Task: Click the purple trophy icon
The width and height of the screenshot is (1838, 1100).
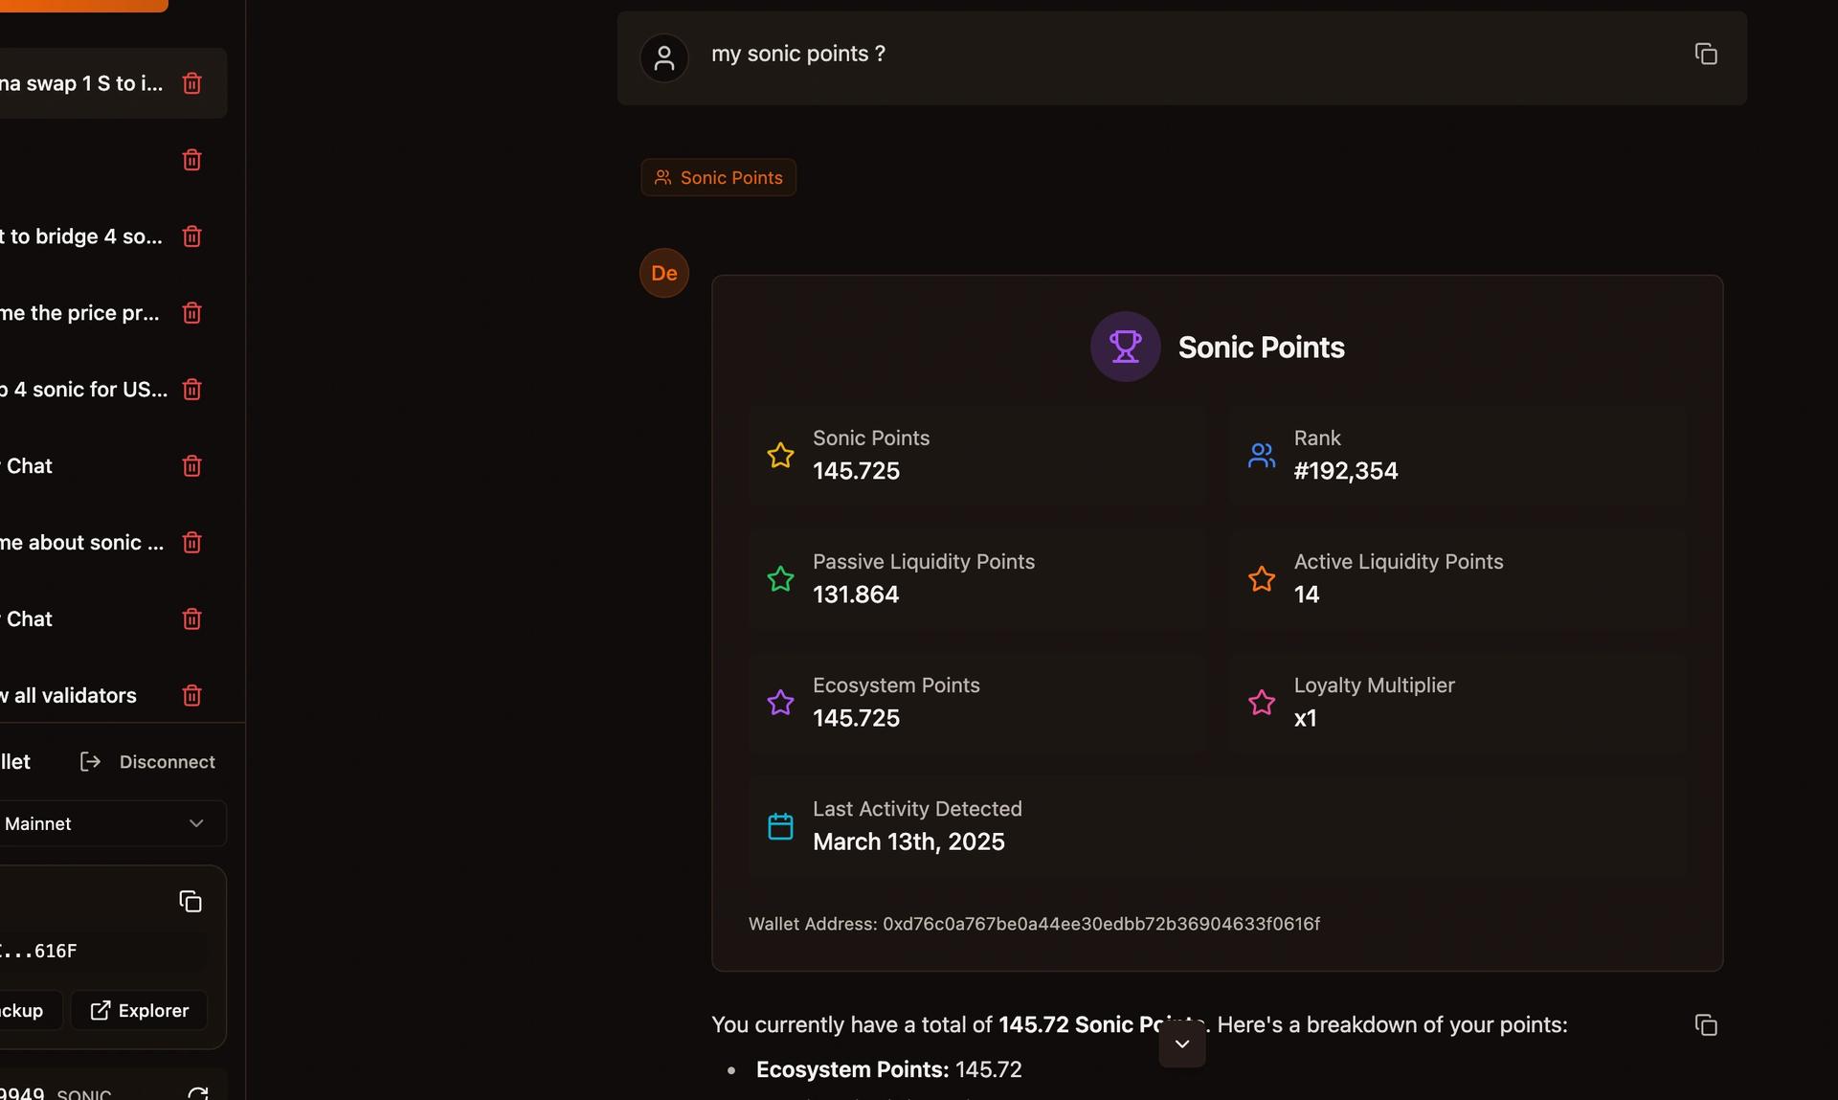Action: point(1125,347)
